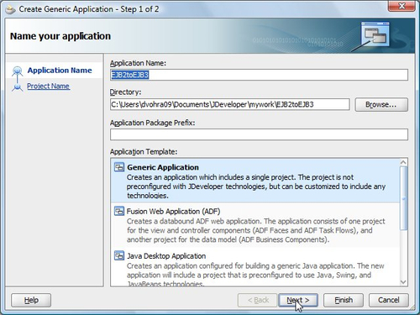The width and height of the screenshot is (420, 315).
Task: Click the Application Package Prefix field
Action: pos(259,134)
